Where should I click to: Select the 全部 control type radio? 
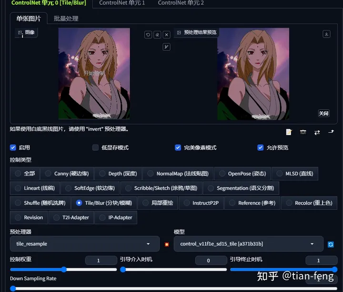point(18,174)
